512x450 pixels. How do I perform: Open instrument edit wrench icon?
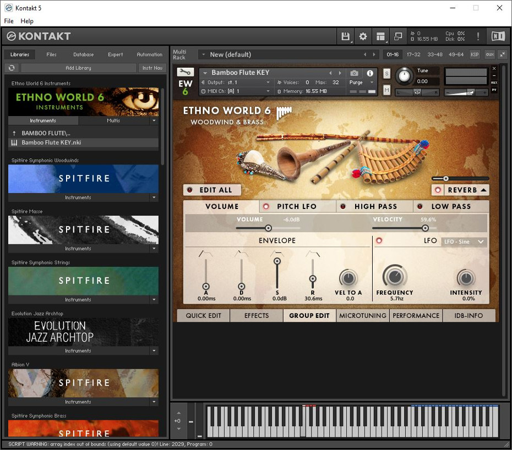[185, 72]
